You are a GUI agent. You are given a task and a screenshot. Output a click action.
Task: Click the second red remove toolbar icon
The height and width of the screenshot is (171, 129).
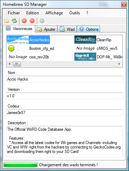tap(32, 21)
